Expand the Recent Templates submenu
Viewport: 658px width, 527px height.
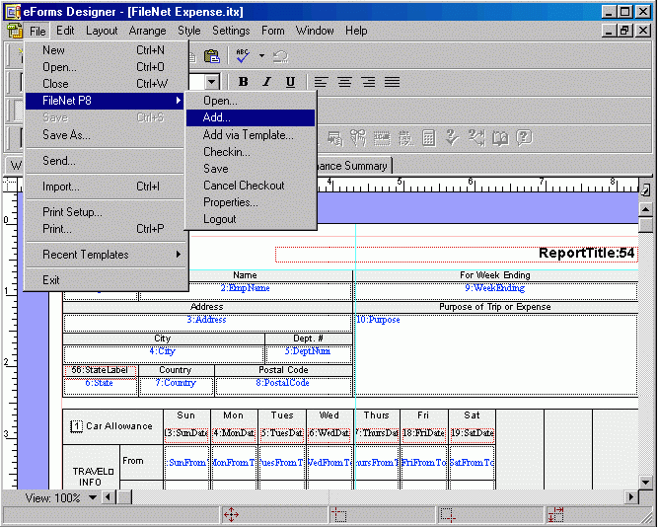(x=107, y=255)
